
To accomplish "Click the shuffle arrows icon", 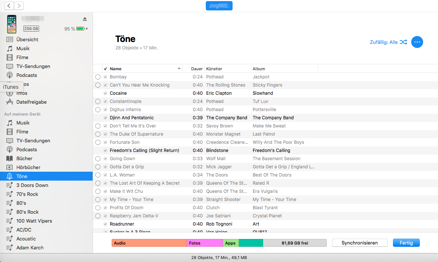I will point(403,42).
